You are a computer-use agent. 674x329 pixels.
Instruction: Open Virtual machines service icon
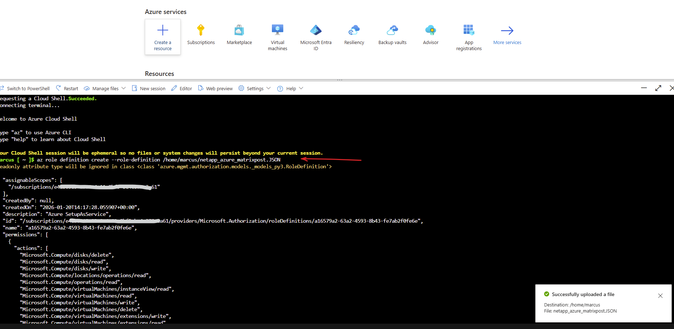(x=277, y=30)
